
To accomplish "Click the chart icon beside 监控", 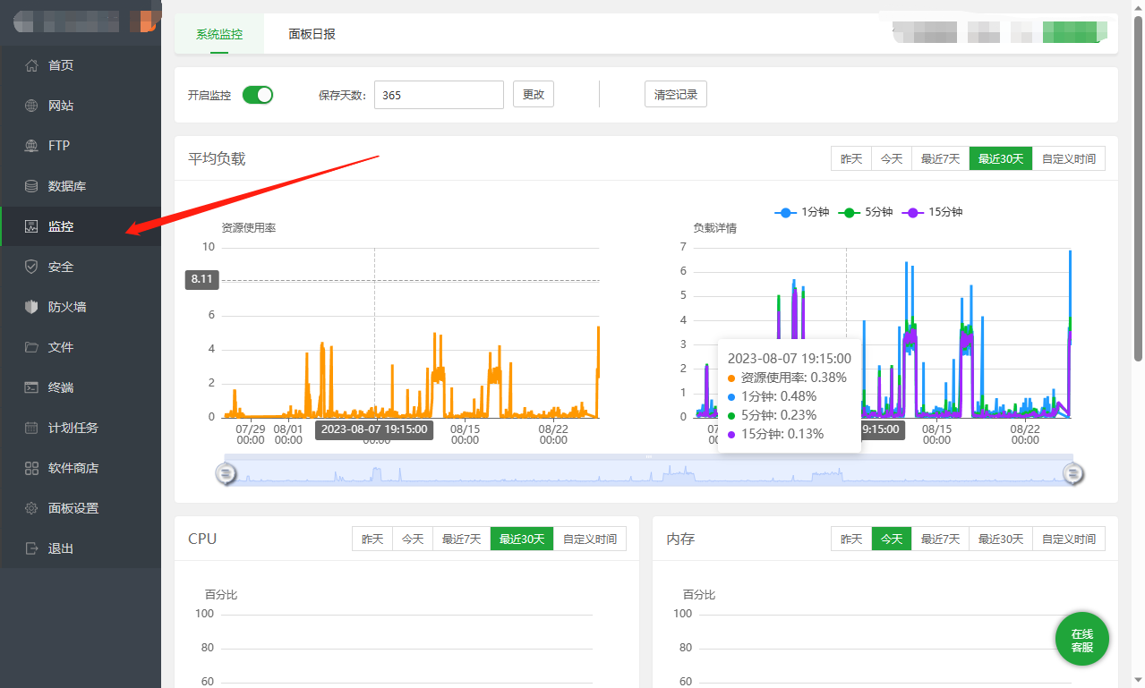I will point(31,226).
